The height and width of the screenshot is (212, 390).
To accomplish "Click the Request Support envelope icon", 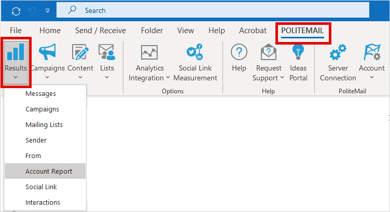I will coord(269,52).
